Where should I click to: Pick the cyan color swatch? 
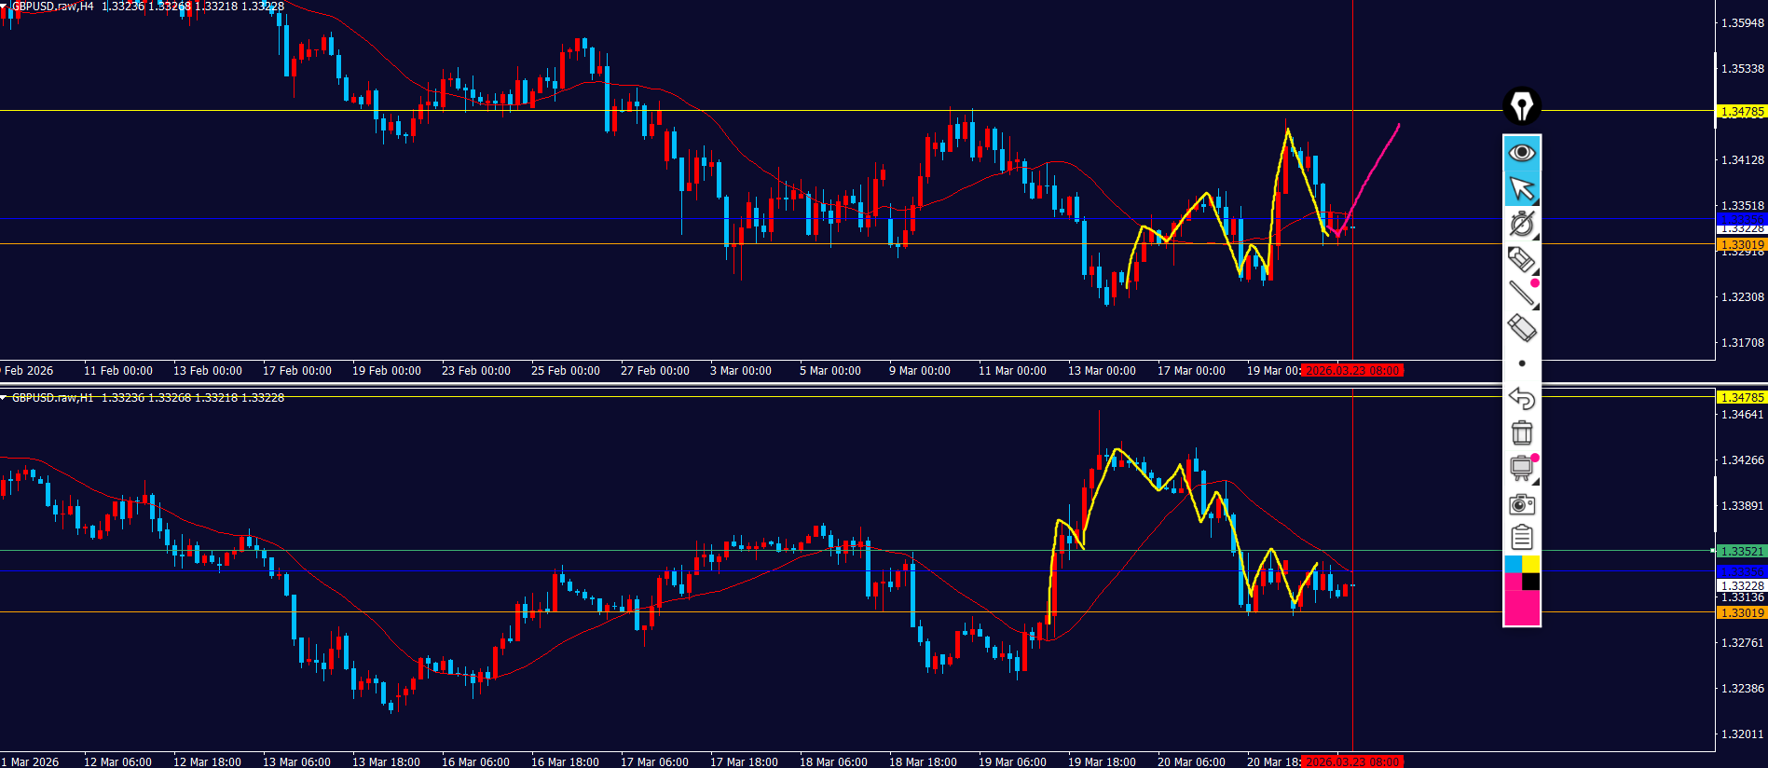pyautogui.click(x=1513, y=564)
